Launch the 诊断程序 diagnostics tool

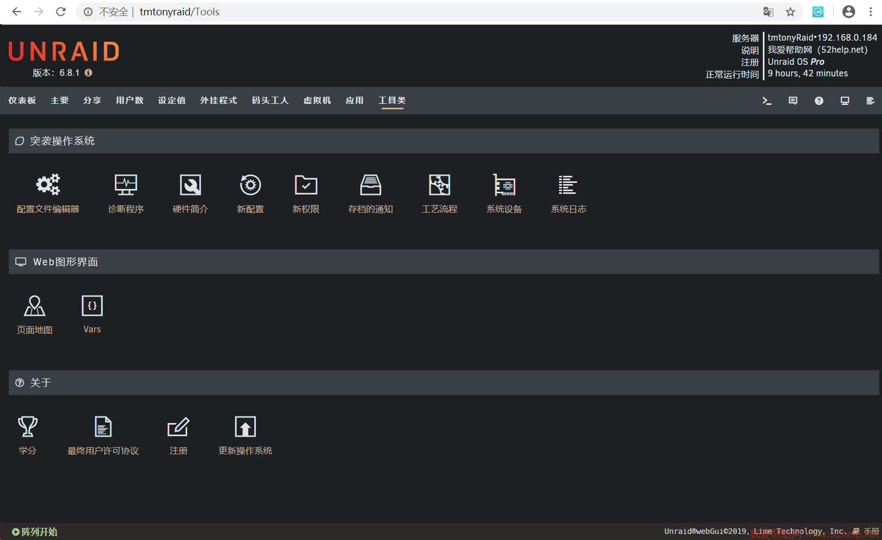click(126, 185)
